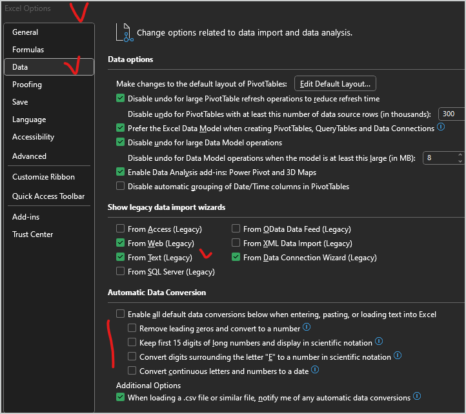Show info for Convert letters to date

coord(315,369)
